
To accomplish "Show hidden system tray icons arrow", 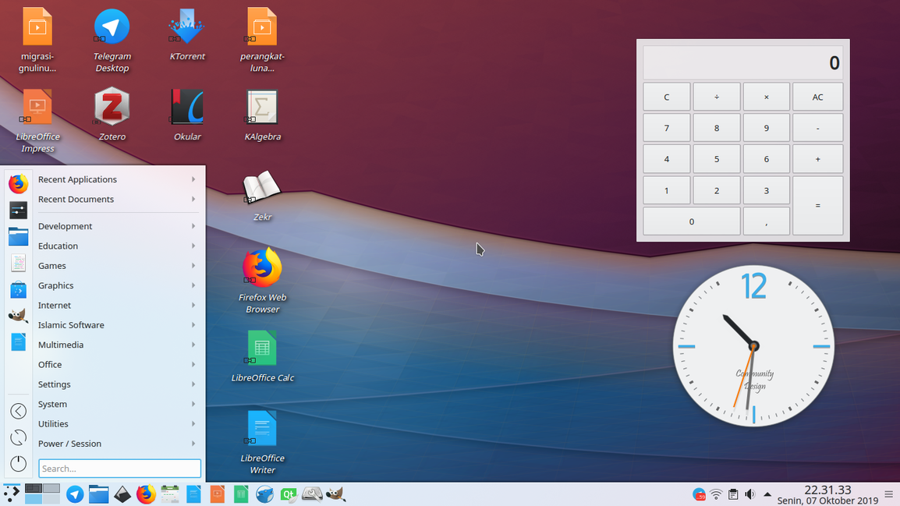I will (x=767, y=494).
